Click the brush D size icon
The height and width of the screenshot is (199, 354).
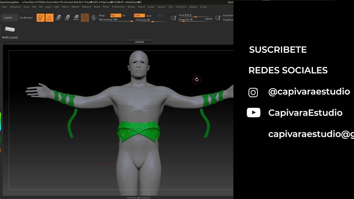click(218, 18)
